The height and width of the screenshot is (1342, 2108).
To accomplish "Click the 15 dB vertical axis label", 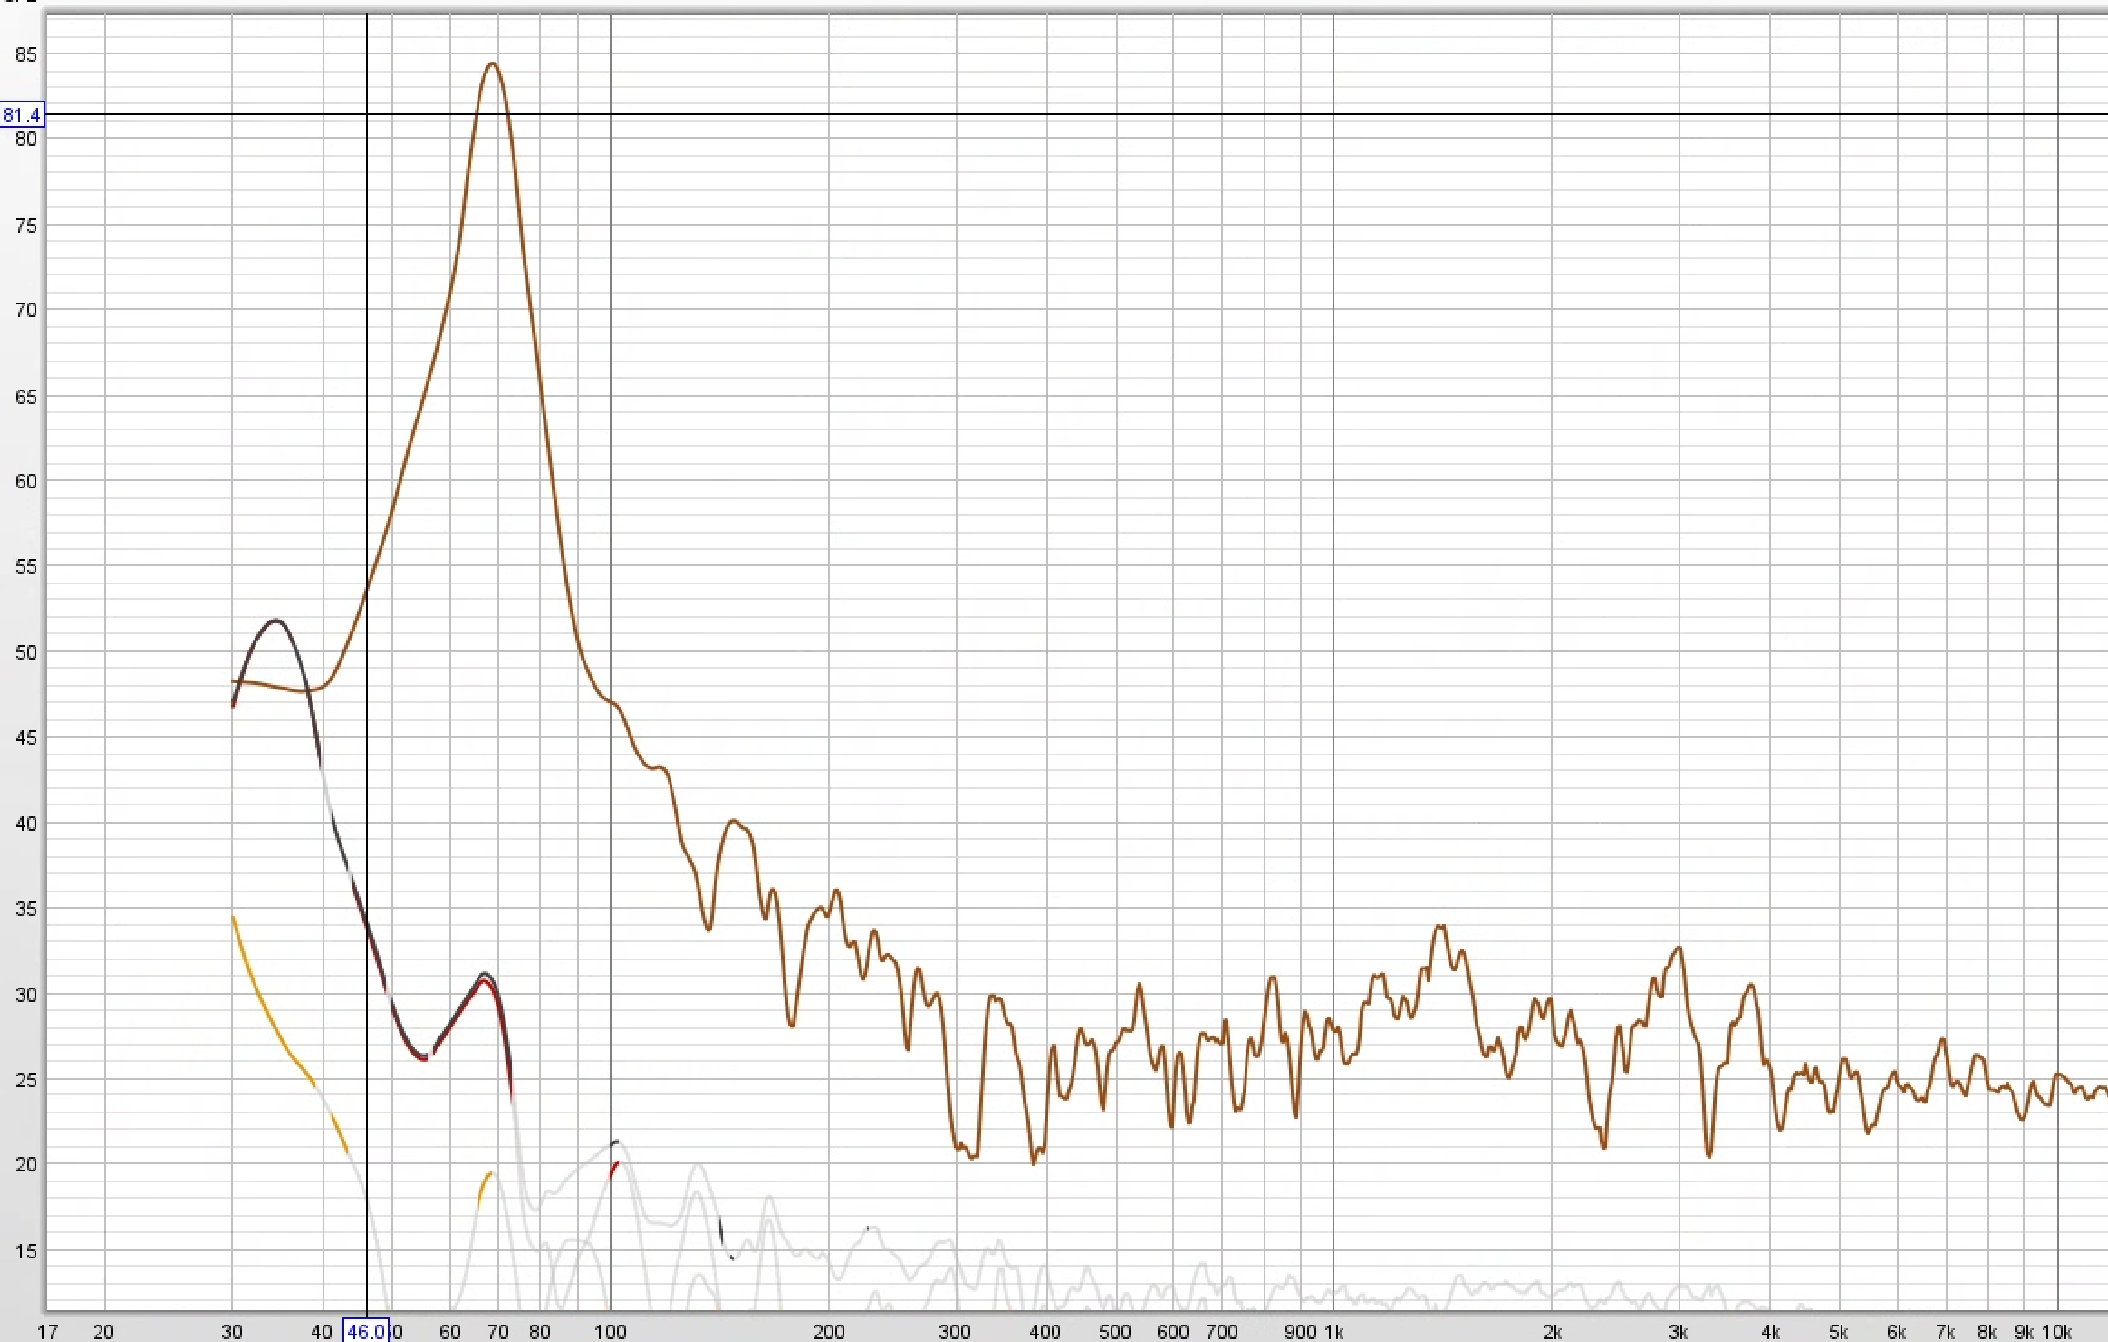I will (26, 1251).
